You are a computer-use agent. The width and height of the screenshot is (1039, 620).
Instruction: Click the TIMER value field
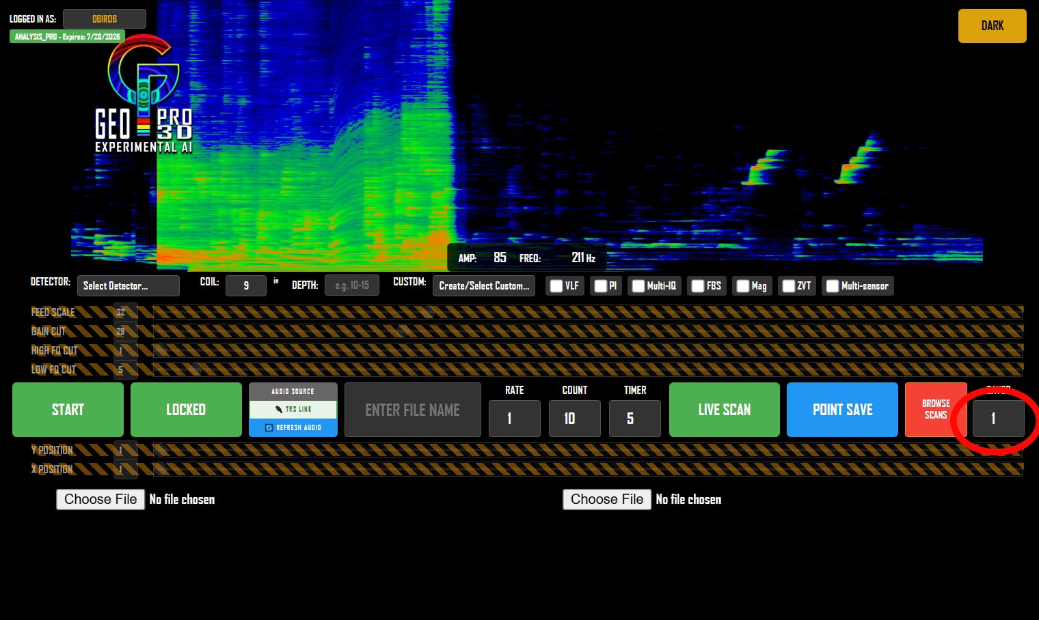pyautogui.click(x=635, y=419)
